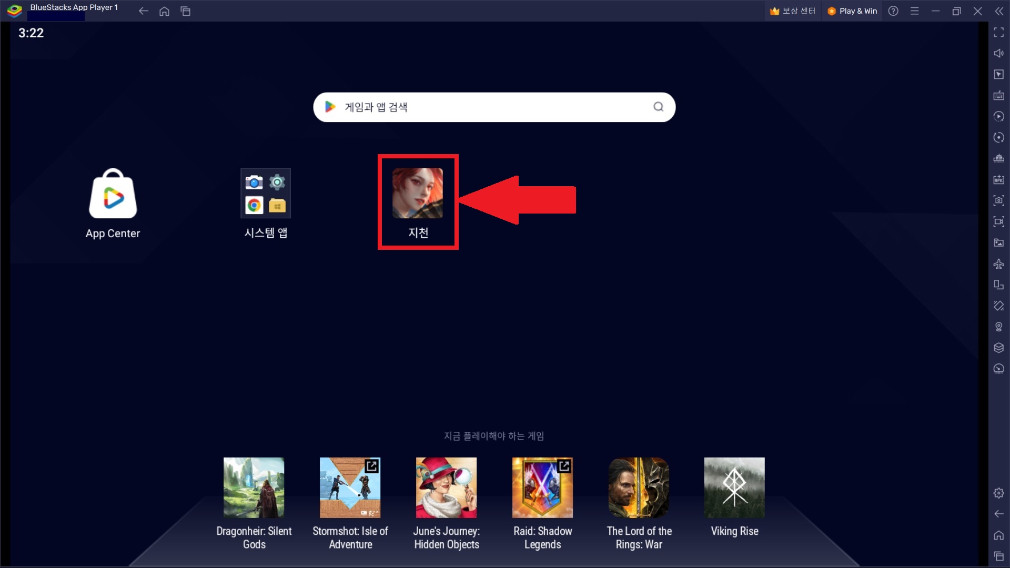Open the hamburger menu in the title bar
This screenshot has height=568, width=1010.
click(x=914, y=11)
